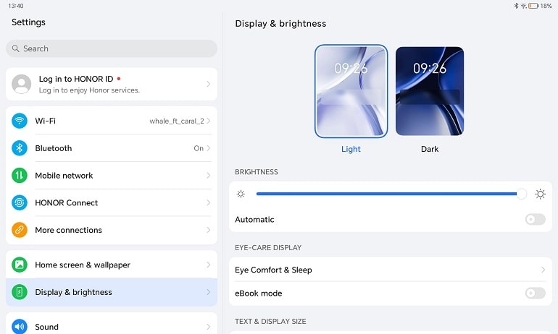The image size is (558, 334).
Task: Select the Dark theme label
Action: (430, 149)
